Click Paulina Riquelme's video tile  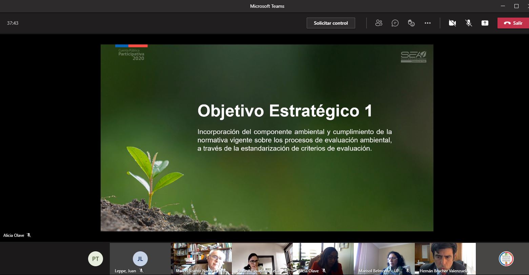(x=262, y=258)
